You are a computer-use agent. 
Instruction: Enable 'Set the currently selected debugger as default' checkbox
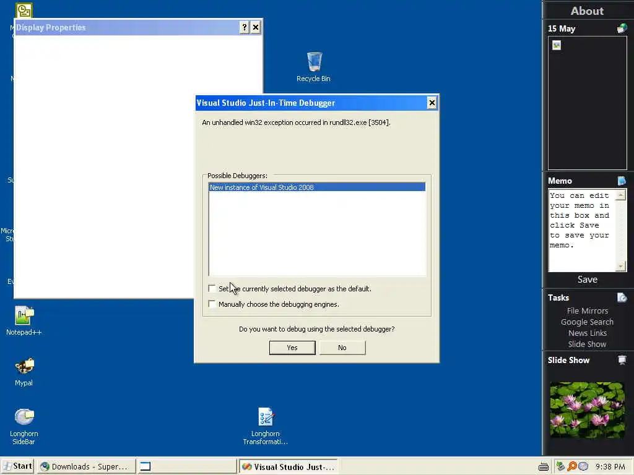click(212, 288)
